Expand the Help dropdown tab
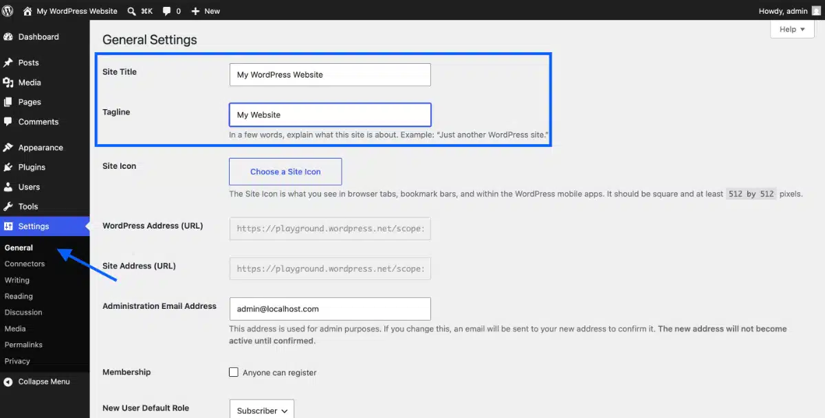This screenshot has height=418, width=825. [x=792, y=29]
